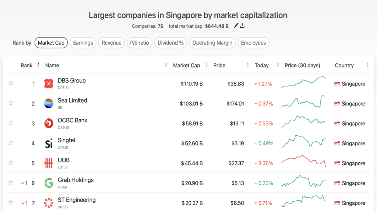Select the Employees ranking pill
This screenshot has width=377, height=212.
(253, 43)
